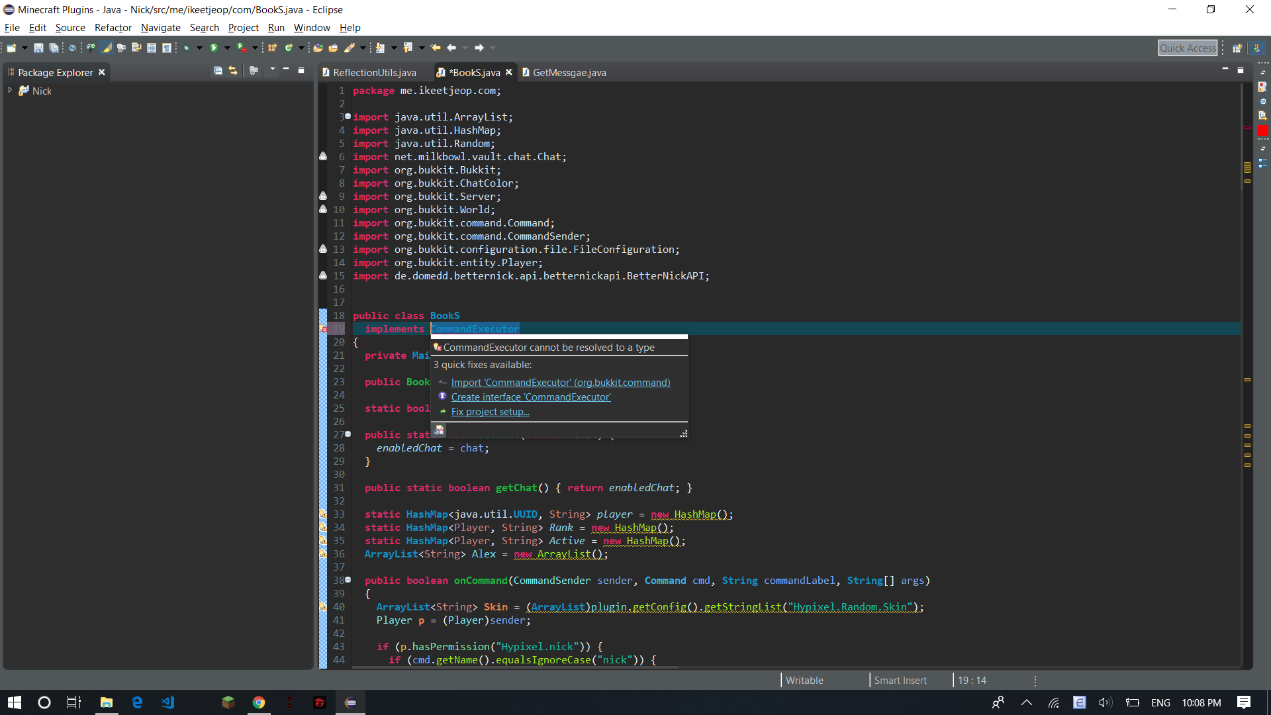Click the green Run button icon
Screen dimensions: 1271x715
click(x=214, y=48)
